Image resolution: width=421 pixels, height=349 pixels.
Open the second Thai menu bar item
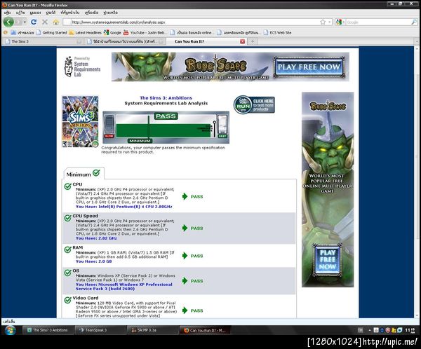point(20,13)
